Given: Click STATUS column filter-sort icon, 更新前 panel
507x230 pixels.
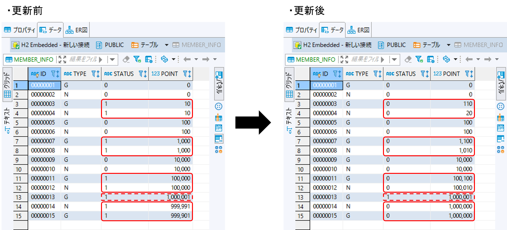Looking at the screenshot, I should pyautogui.click(x=143, y=74).
